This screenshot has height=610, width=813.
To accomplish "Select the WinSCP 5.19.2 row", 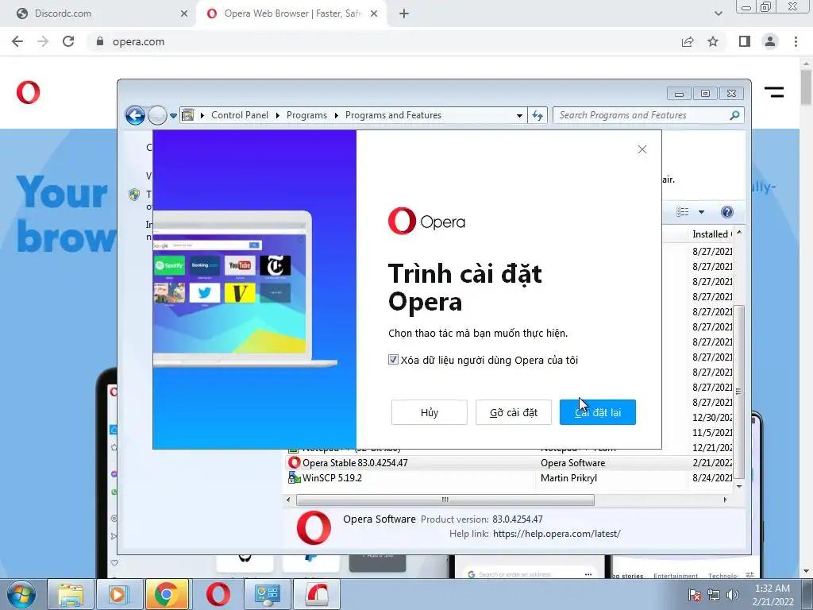I will (x=510, y=477).
